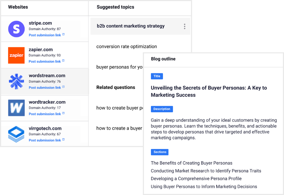The height and width of the screenshot is (195, 284).
Task: Click 'Domain Authority: 17' for wordtracker.com
Action: pyautogui.click(x=45, y=108)
